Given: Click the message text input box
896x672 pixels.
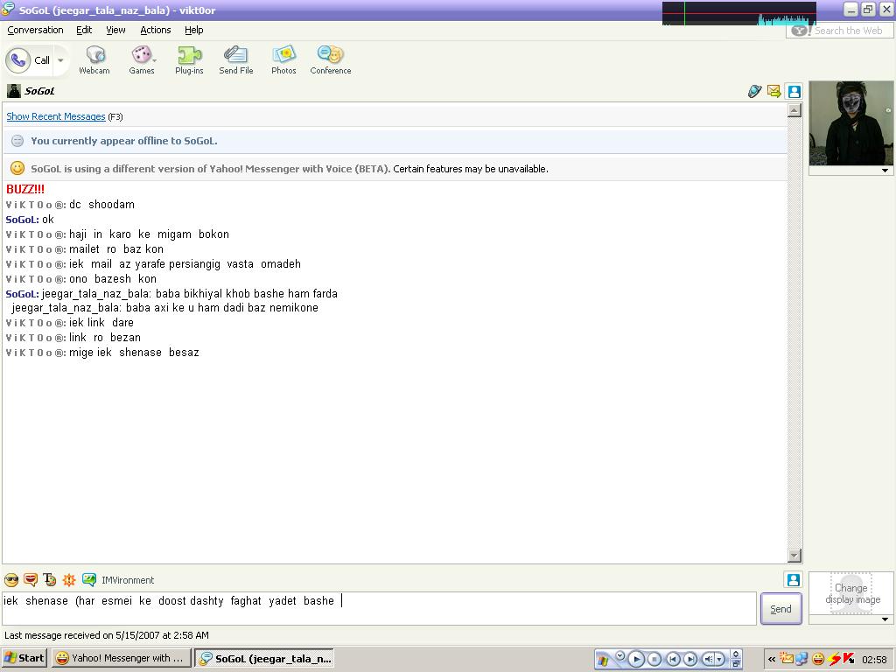Looking at the screenshot, I should pyautogui.click(x=380, y=609).
